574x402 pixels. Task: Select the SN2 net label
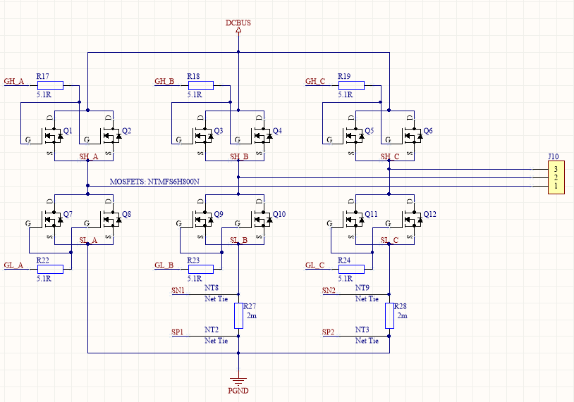tap(329, 290)
